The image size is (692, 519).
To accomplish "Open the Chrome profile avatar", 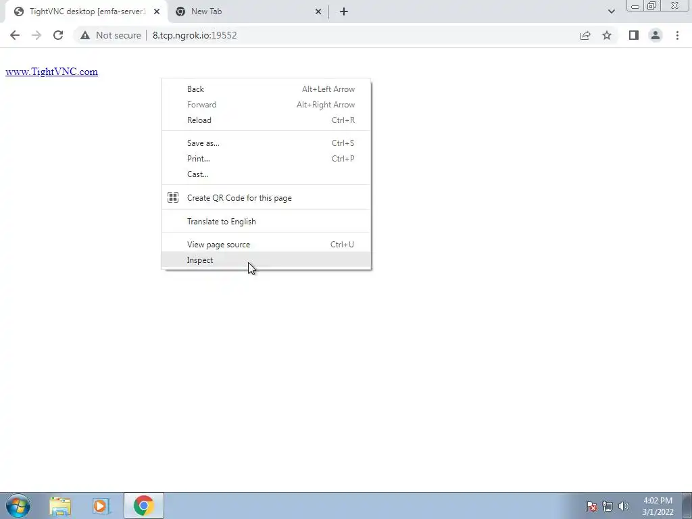I will (x=656, y=35).
